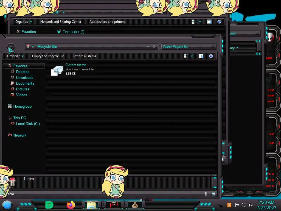The width and height of the screenshot is (281, 211).
Task: Click the Documents icon in sidebar
Action: tap(12, 83)
